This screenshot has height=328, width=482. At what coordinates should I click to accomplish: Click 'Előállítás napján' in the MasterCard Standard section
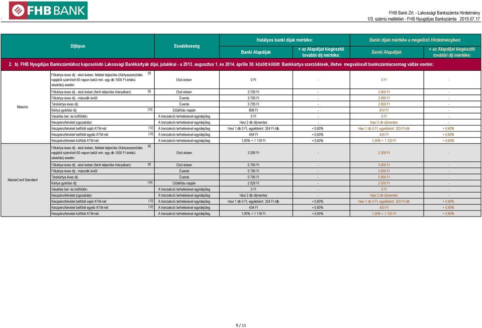pyautogui.click(x=184, y=183)
